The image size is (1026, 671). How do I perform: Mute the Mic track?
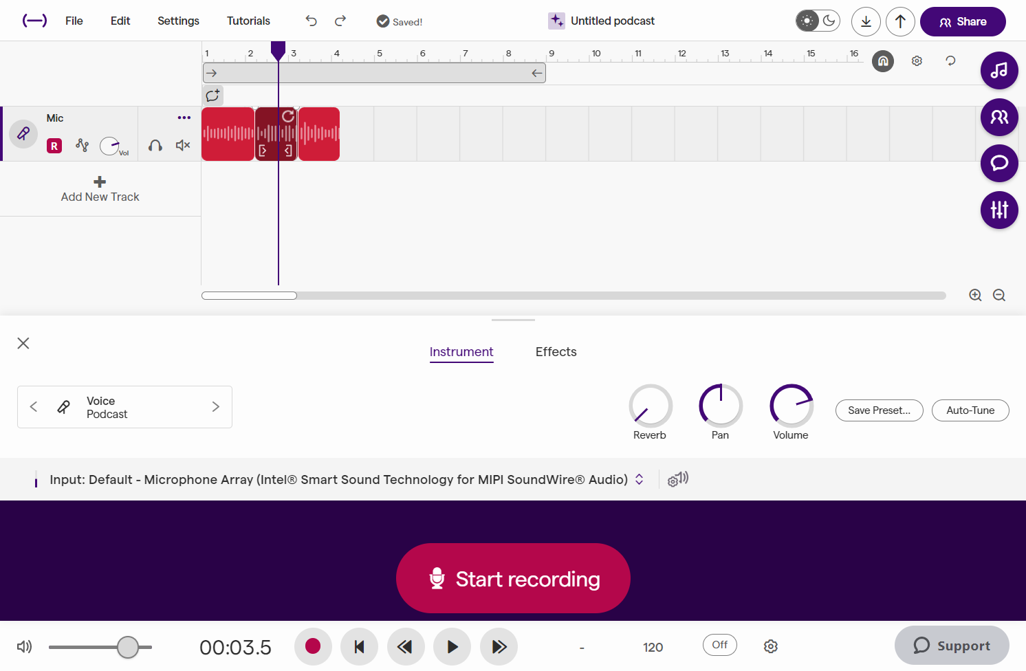coord(183,145)
